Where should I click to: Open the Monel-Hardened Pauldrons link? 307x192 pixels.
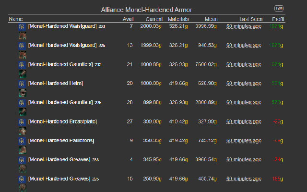pyautogui.click(x=61, y=141)
